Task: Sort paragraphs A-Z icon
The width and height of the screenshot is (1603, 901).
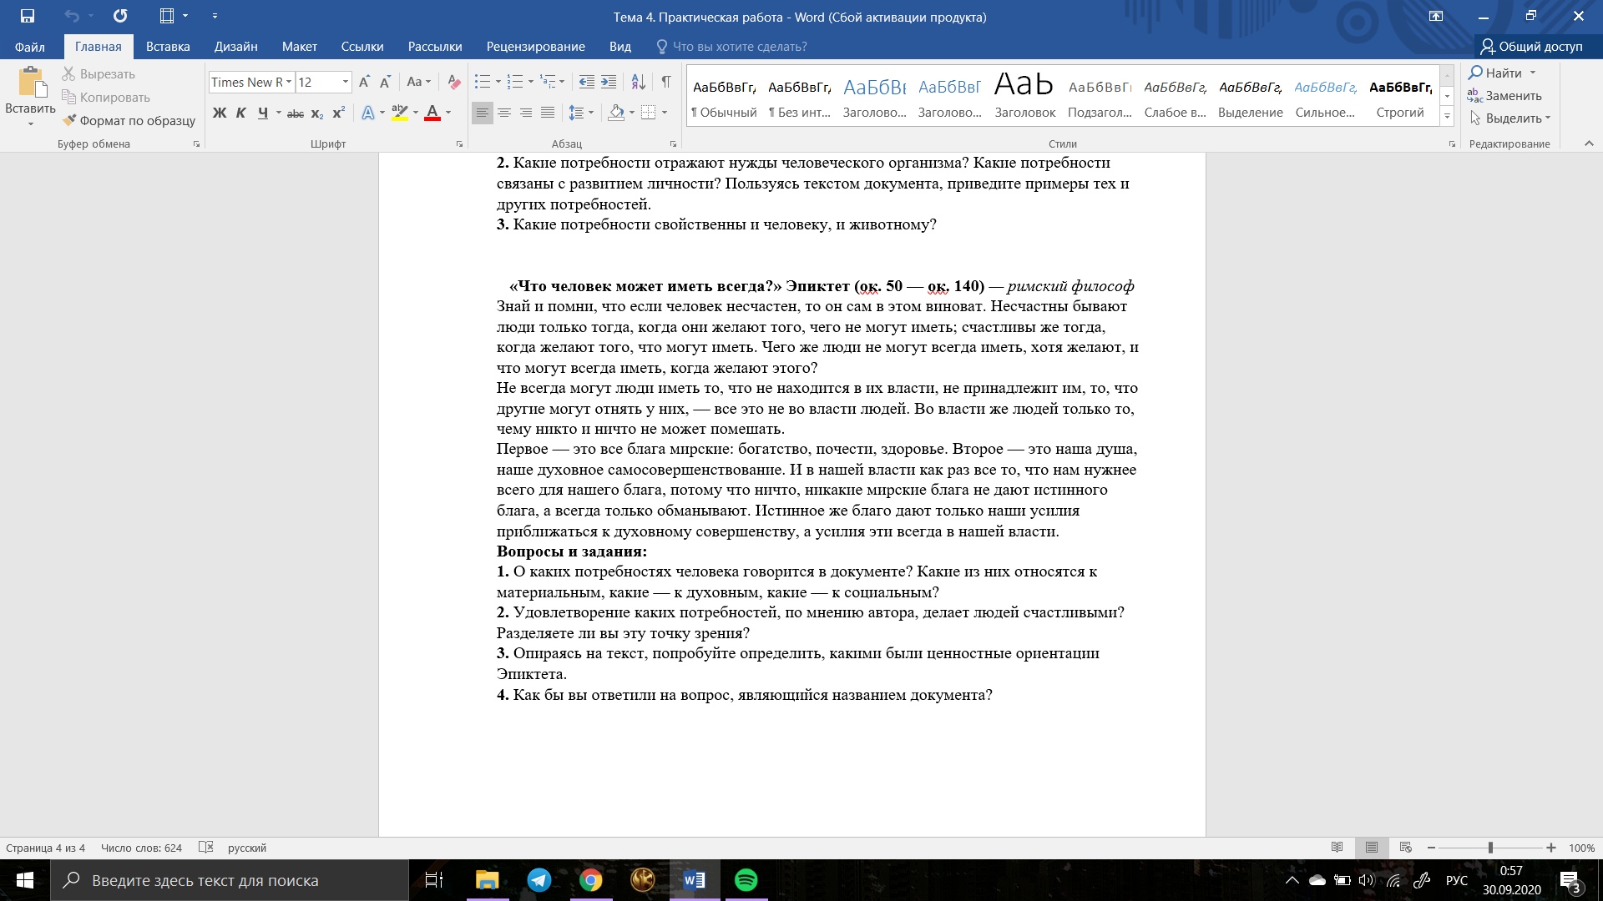Action: click(638, 82)
